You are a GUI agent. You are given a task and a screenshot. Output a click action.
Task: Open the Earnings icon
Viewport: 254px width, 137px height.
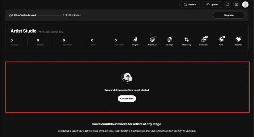[x=169, y=40]
